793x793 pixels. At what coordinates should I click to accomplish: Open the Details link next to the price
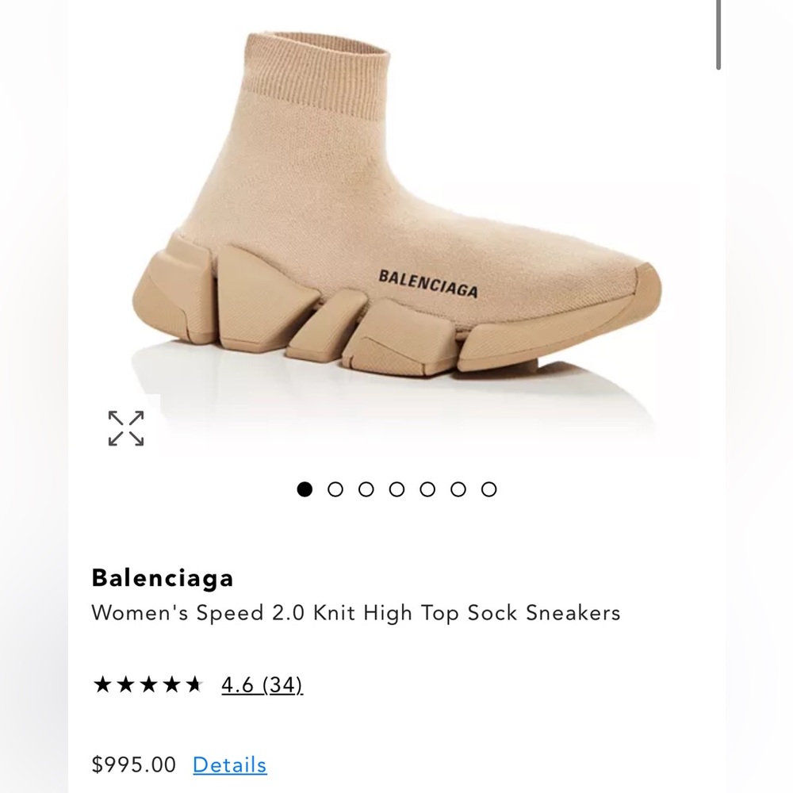tap(230, 765)
